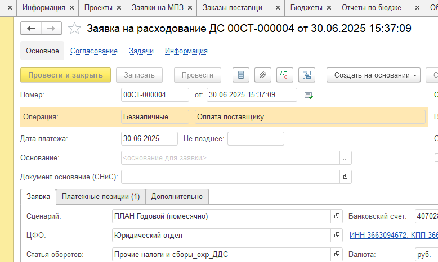Open the related documents structure icon
The image size is (438, 262).
point(307,75)
